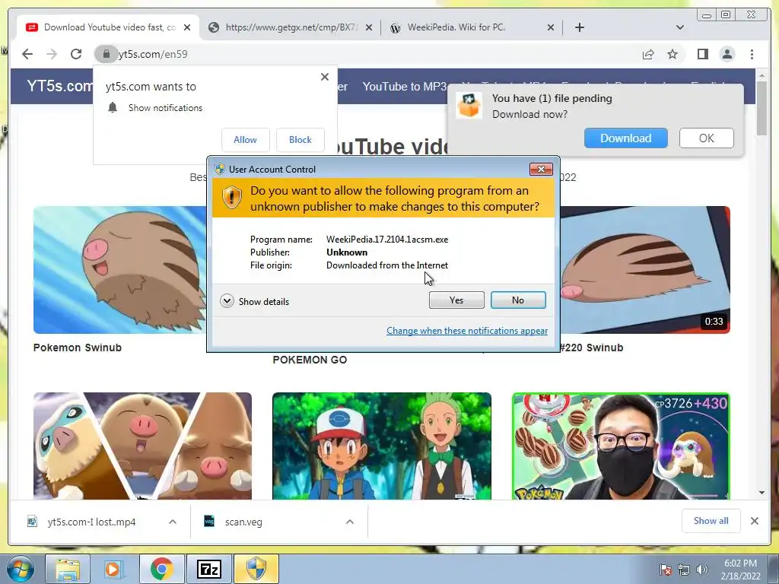Open a new tab with the plus icon
779x584 pixels.
coord(579,27)
